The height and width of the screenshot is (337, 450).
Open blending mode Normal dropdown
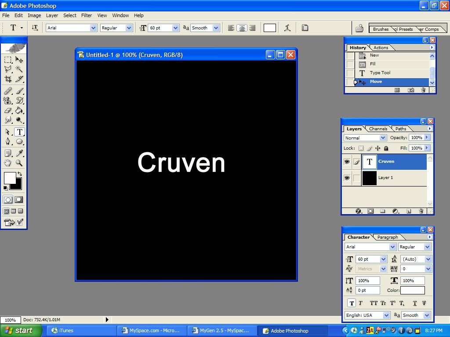tap(383, 138)
